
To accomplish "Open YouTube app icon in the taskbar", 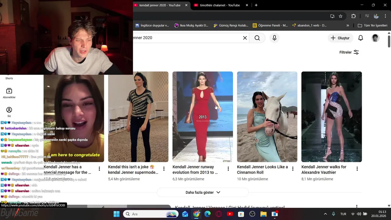I will click(230, 214).
